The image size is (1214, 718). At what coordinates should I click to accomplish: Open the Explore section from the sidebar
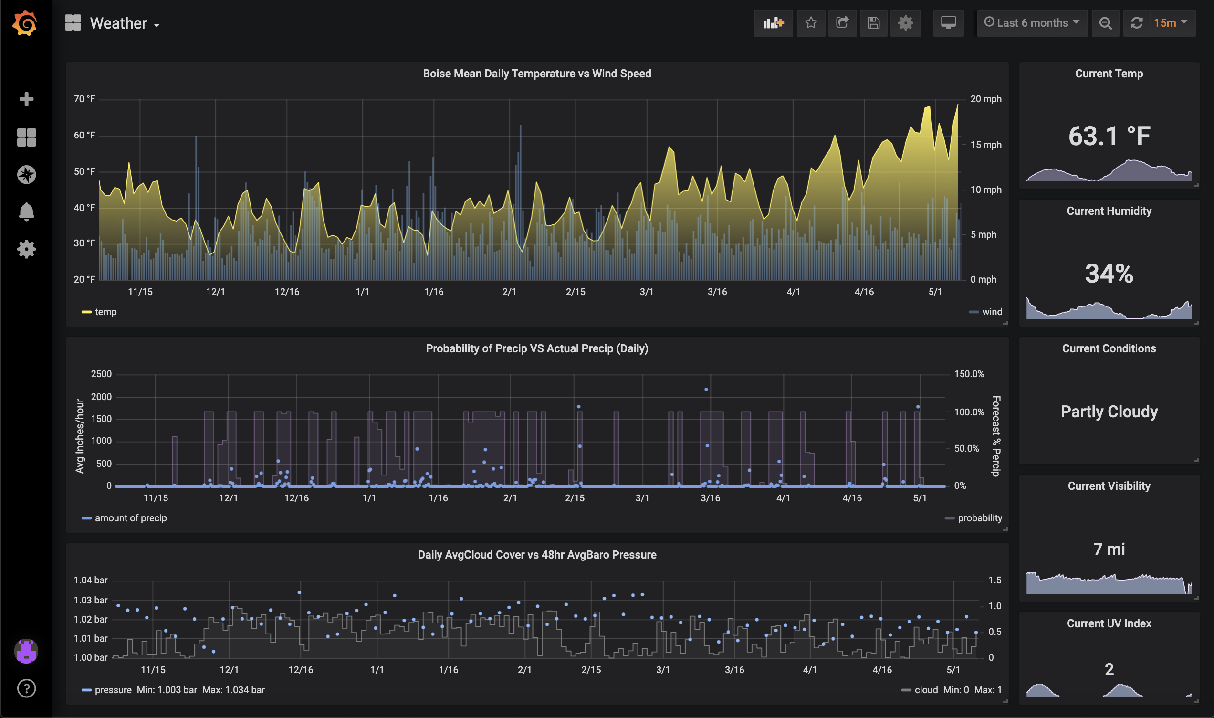pos(27,174)
